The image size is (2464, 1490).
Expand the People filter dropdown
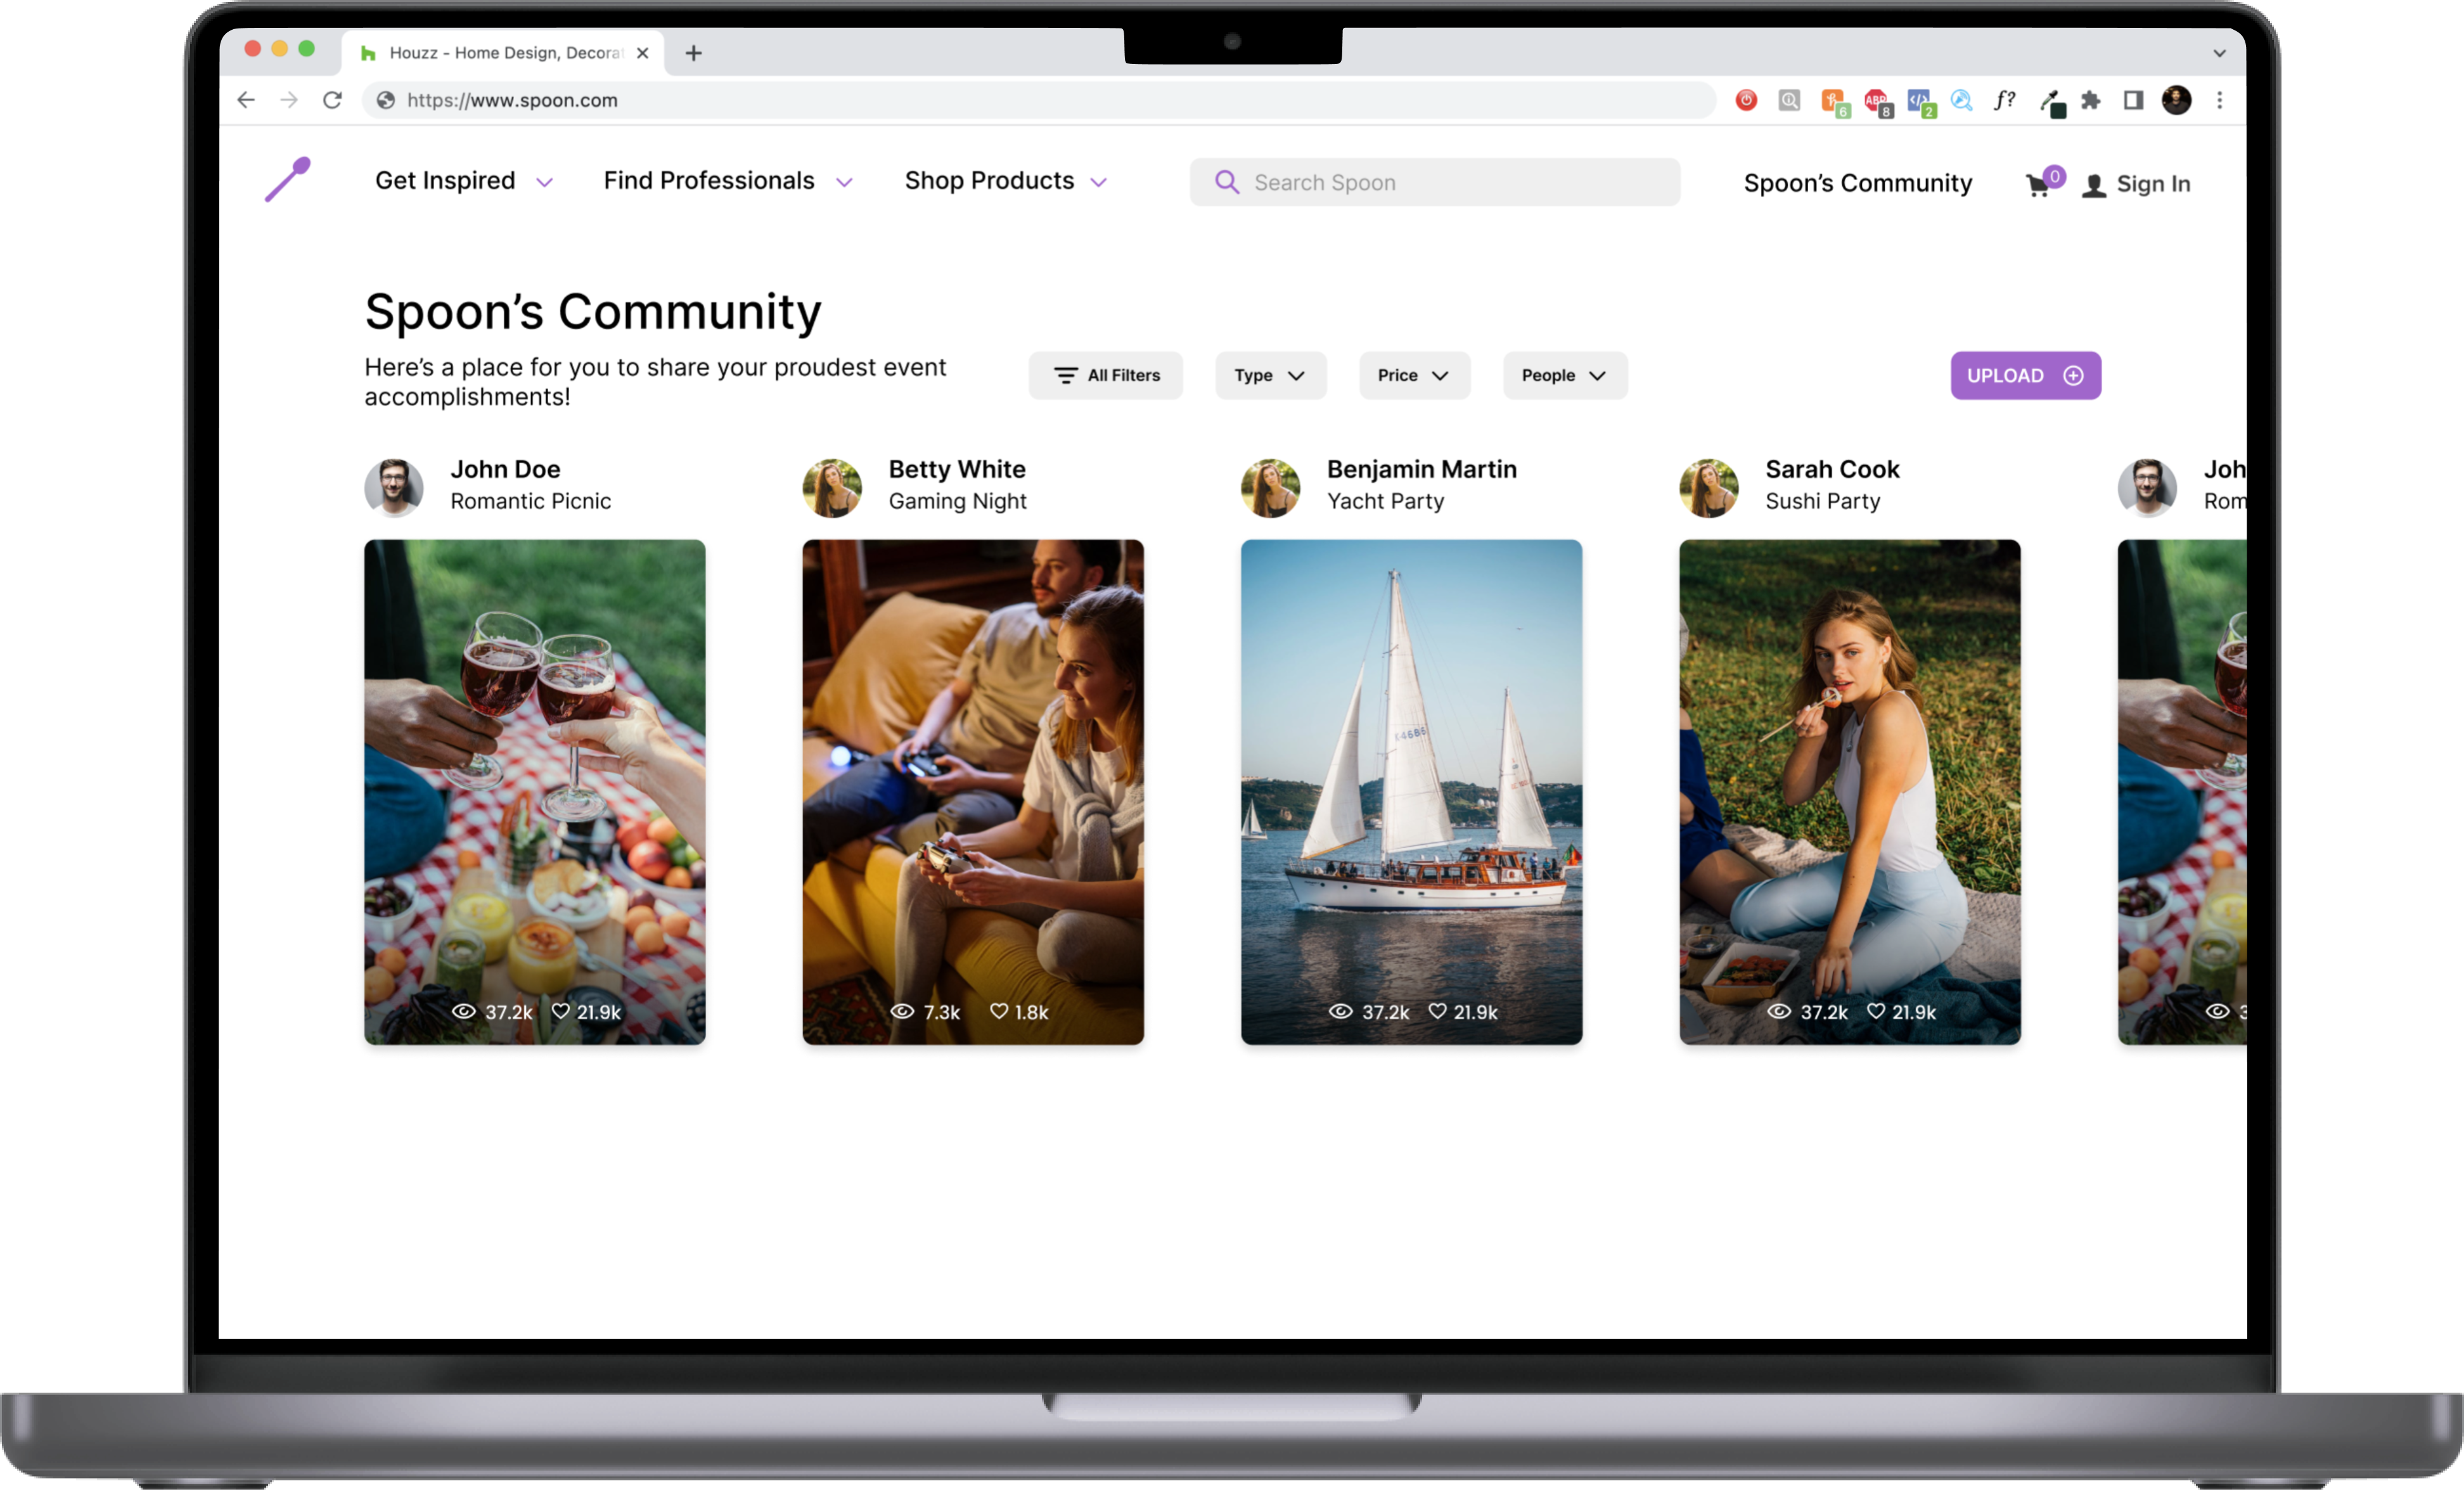pyautogui.click(x=1564, y=375)
